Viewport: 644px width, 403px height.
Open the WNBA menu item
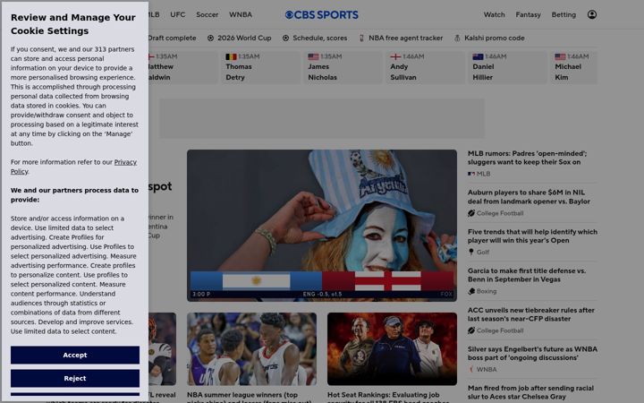pos(241,14)
